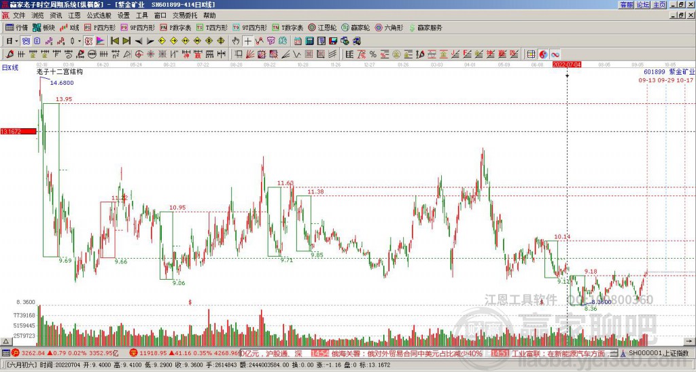Click the 3262.84 index value in status bar
The height and width of the screenshot is (372, 696).
click(x=33, y=354)
